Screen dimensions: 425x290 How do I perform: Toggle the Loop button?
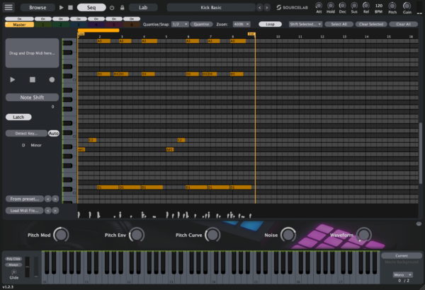click(270, 24)
